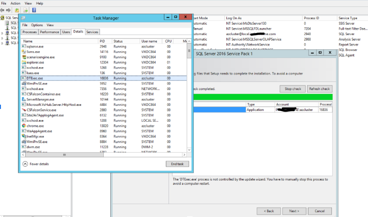Image resolution: width=368 pixels, height=217 pixels.
Task: Click the Up one level folder icon
Action: point(17,10)
